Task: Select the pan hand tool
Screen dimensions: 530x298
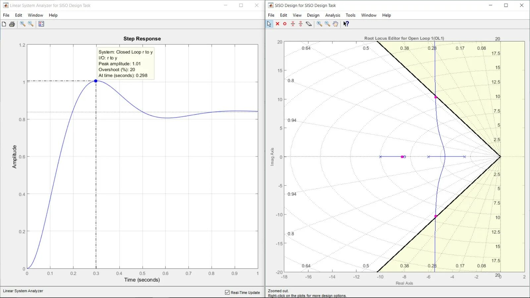Action: 336,24
